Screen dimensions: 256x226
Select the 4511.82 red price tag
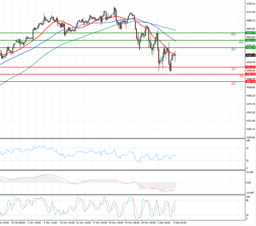[250, 67]
